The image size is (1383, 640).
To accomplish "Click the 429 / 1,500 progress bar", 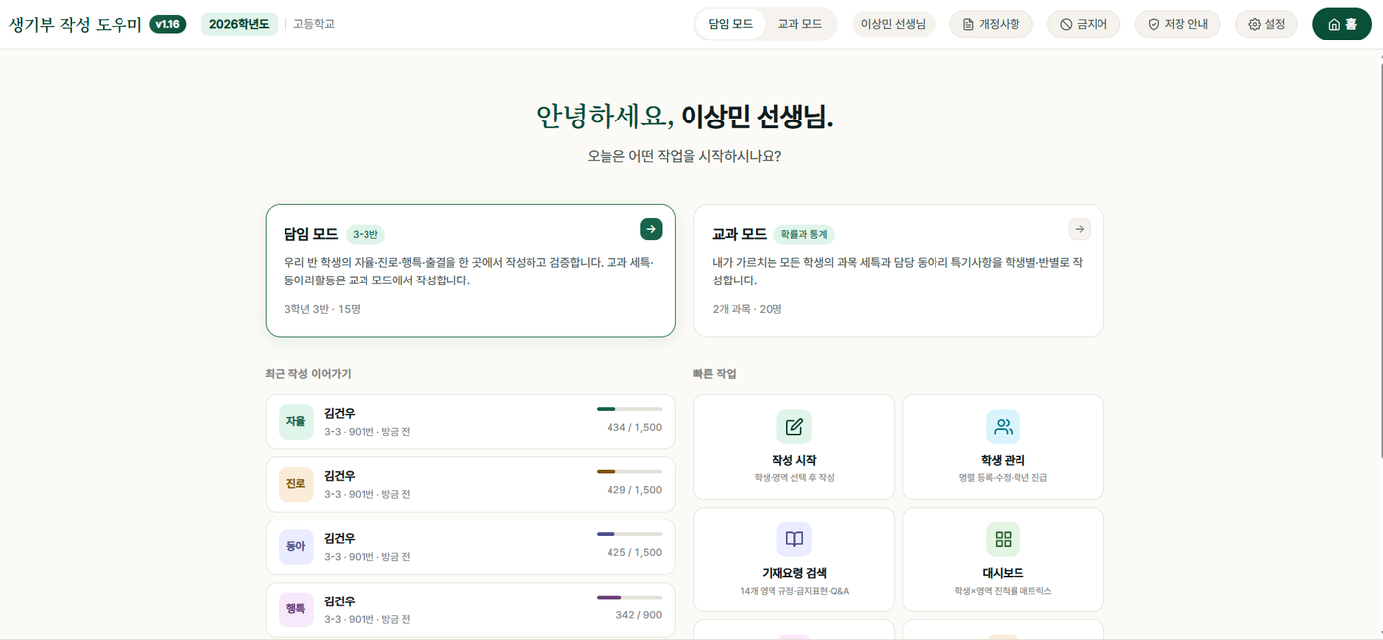I will tap(629, 471).
